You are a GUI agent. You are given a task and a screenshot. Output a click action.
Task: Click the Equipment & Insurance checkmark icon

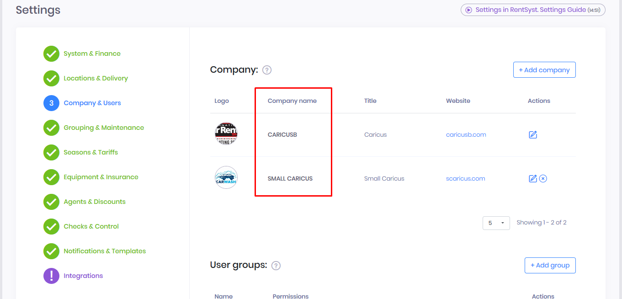51,177
